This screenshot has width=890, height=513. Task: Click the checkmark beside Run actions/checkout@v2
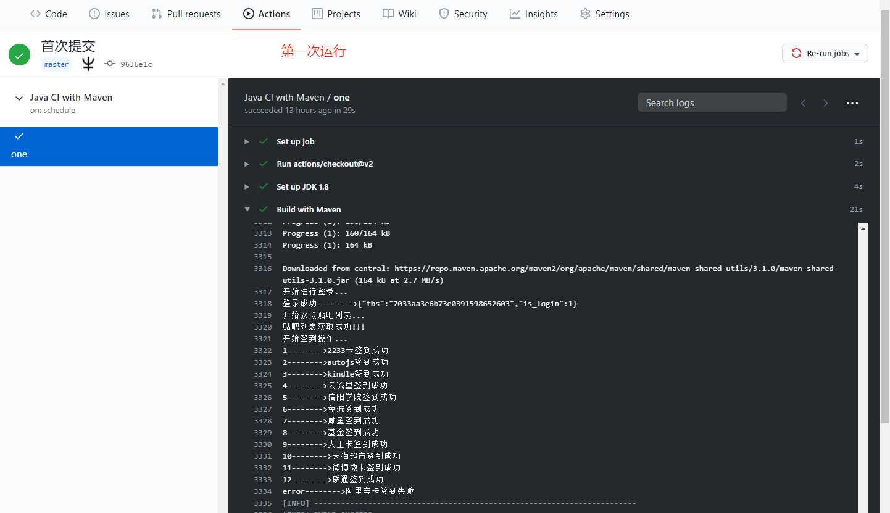click(x=264, y=164)
